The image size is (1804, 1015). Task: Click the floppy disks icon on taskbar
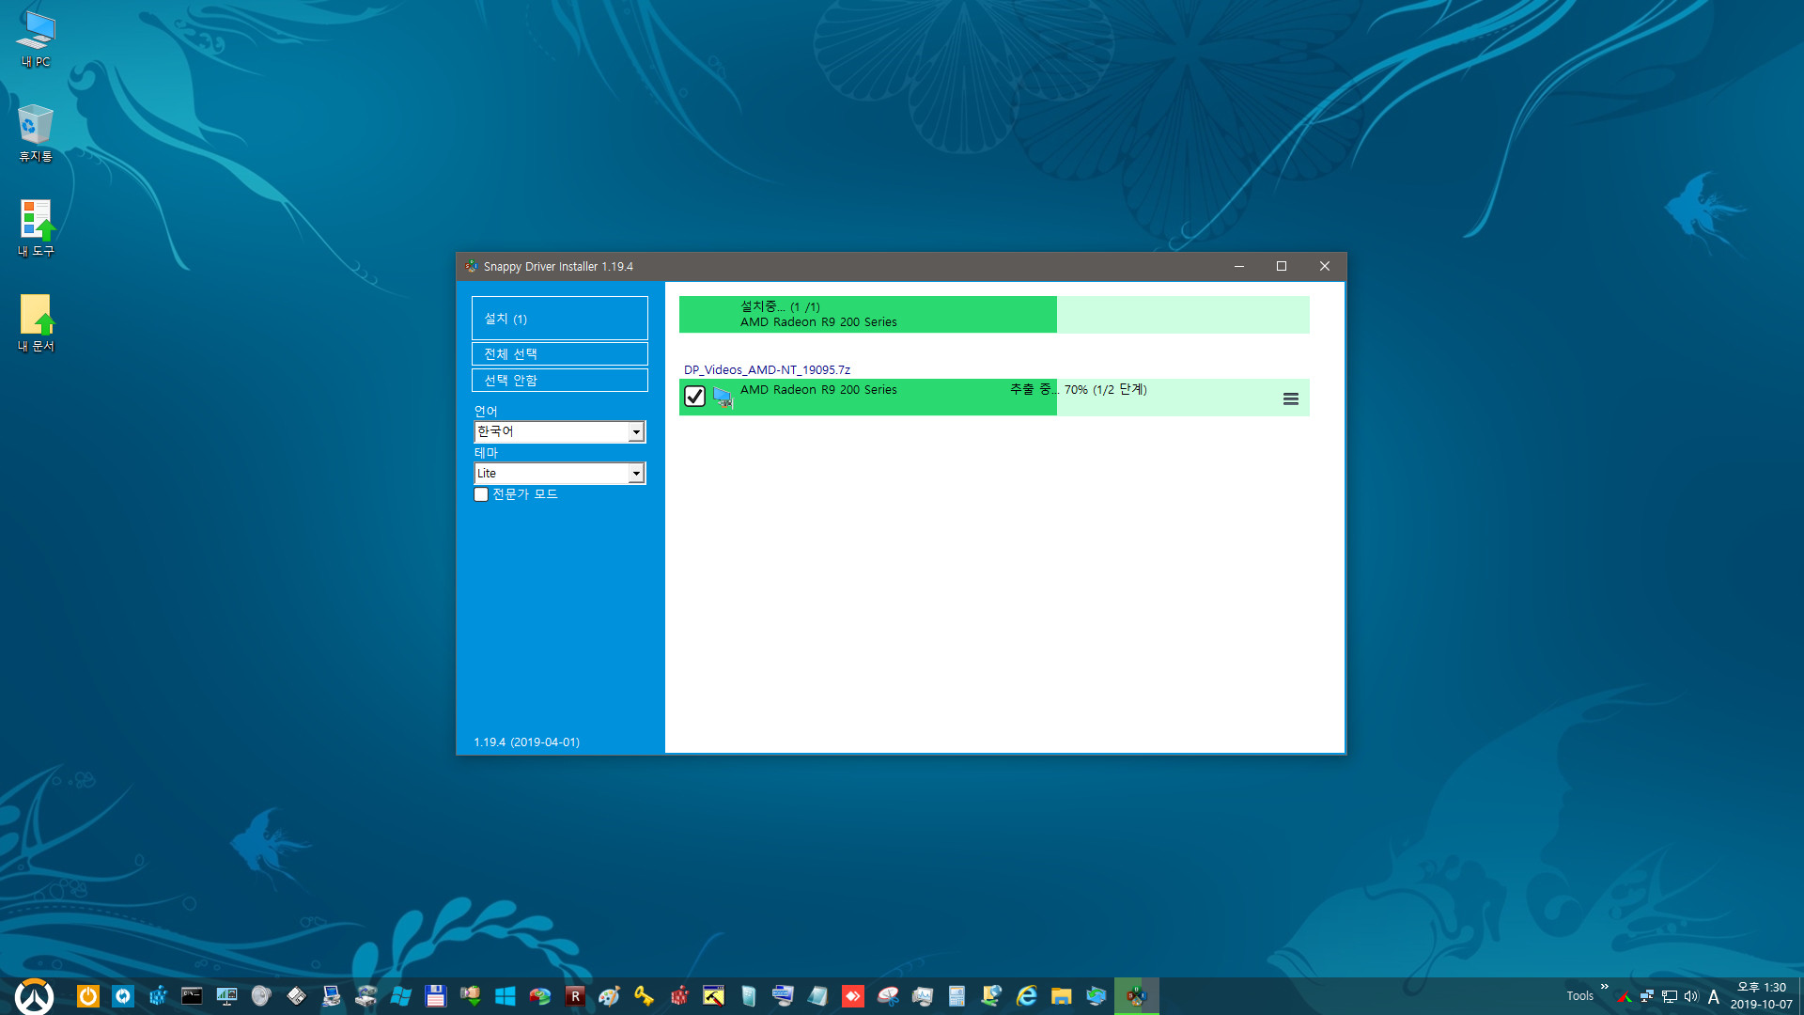[296, 996]
